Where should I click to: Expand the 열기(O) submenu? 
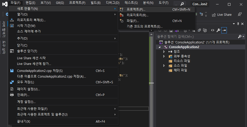63,14
